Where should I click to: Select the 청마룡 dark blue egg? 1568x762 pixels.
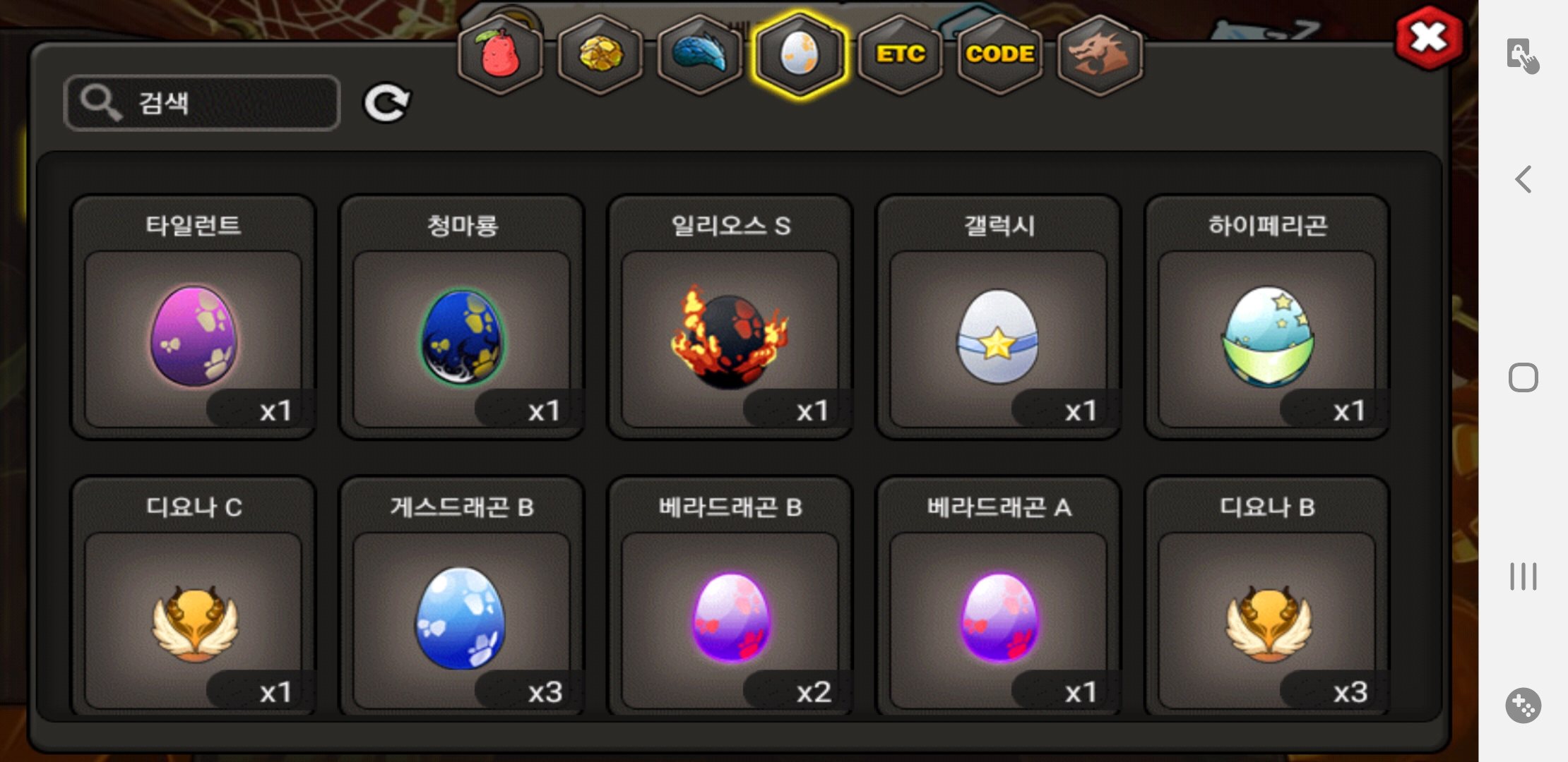click(462, 317)
